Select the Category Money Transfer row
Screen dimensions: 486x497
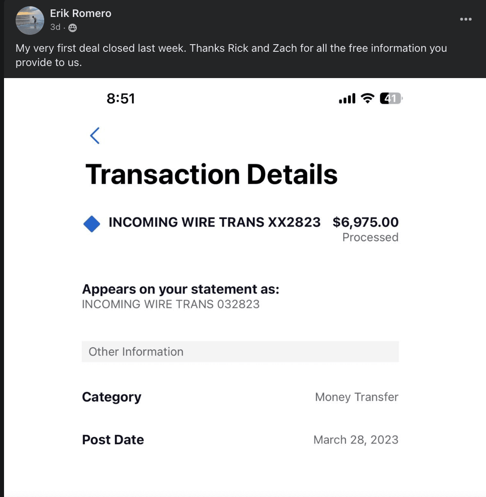(240, 397)
